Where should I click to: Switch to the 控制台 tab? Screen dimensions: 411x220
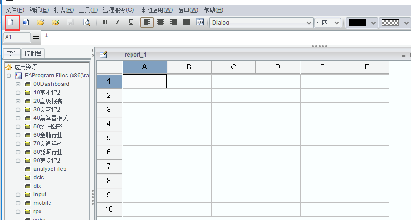click(x=33, y=53)
